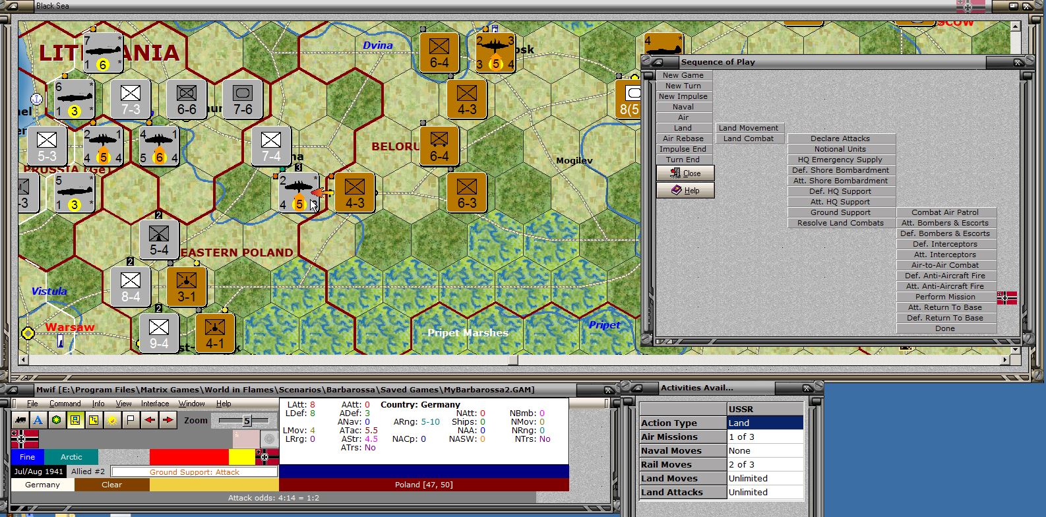Click the Ground Support: Attack status field
Screen dimensions: 1046x517
pyautogui.click(x=195, y=472)
